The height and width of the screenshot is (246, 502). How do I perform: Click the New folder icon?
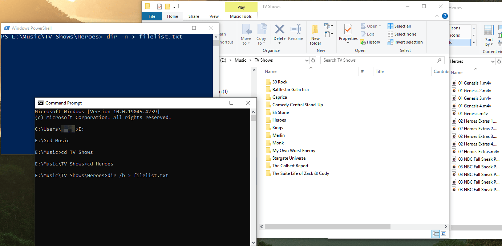(315, 30)
